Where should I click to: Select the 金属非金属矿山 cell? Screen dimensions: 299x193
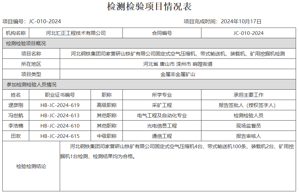(178, 74)
